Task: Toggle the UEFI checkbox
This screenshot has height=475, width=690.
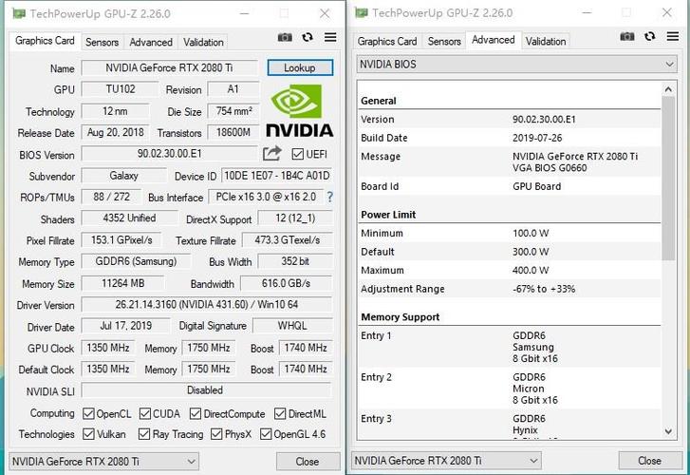Action: (x=297, y=154)
